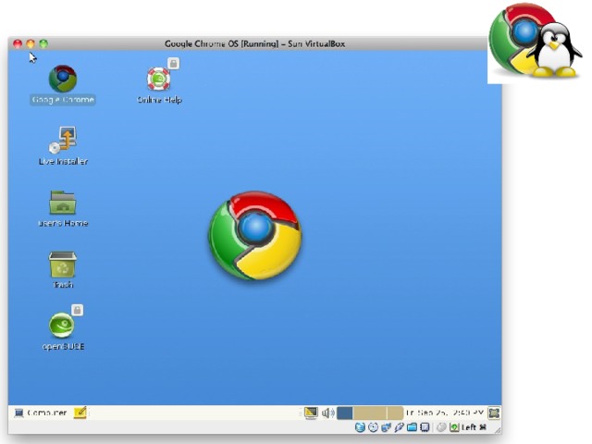This screenshot has height=444, width=592.
Task: Click VirtualBox mouse integration indicator
Action: pos(441,427)
